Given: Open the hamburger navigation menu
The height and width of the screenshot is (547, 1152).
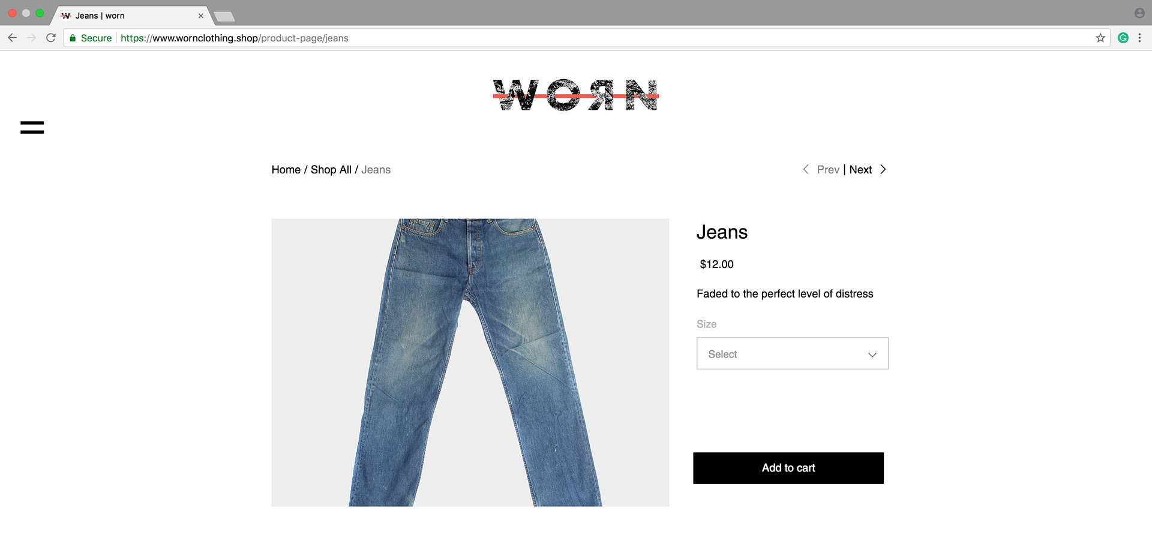Looking at the screenshot, I should point(32,127).
